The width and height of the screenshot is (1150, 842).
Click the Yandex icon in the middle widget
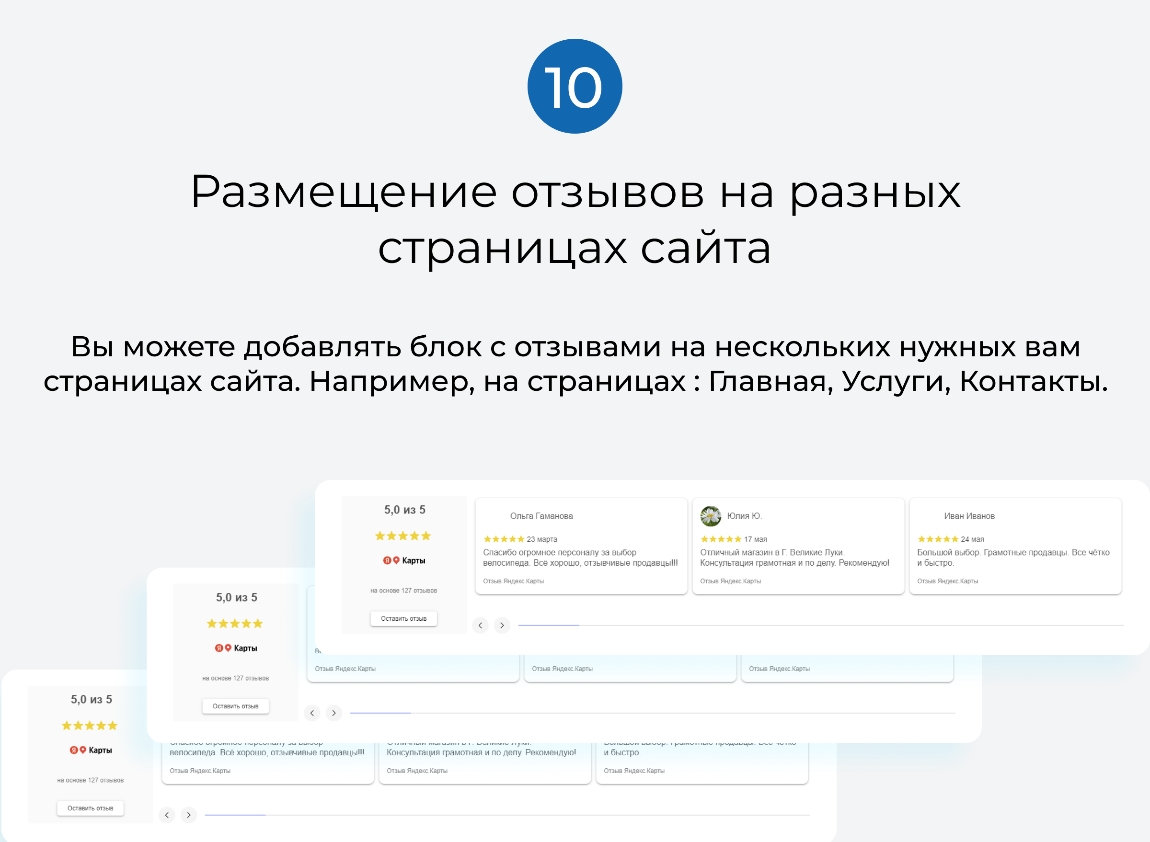coord(219,648)
